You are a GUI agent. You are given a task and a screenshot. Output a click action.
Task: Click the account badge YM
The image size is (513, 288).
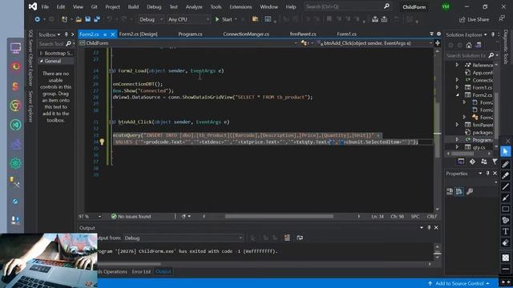(446, 7)
